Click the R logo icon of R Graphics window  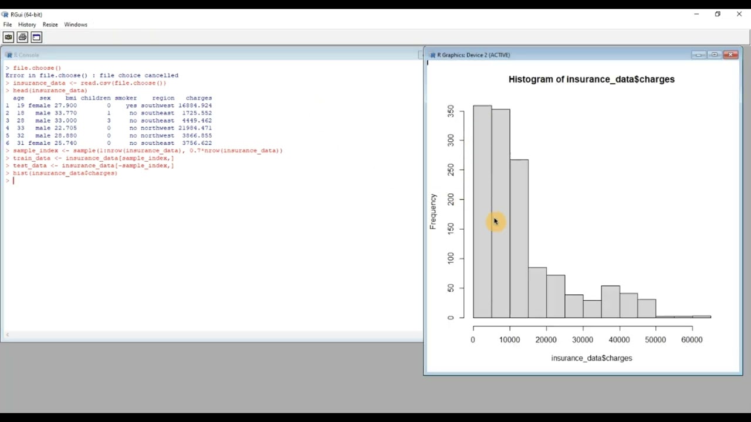coord(432,55)
